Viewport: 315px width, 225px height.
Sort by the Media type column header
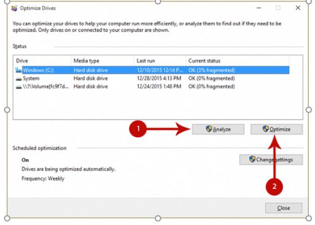coord(102,61)
